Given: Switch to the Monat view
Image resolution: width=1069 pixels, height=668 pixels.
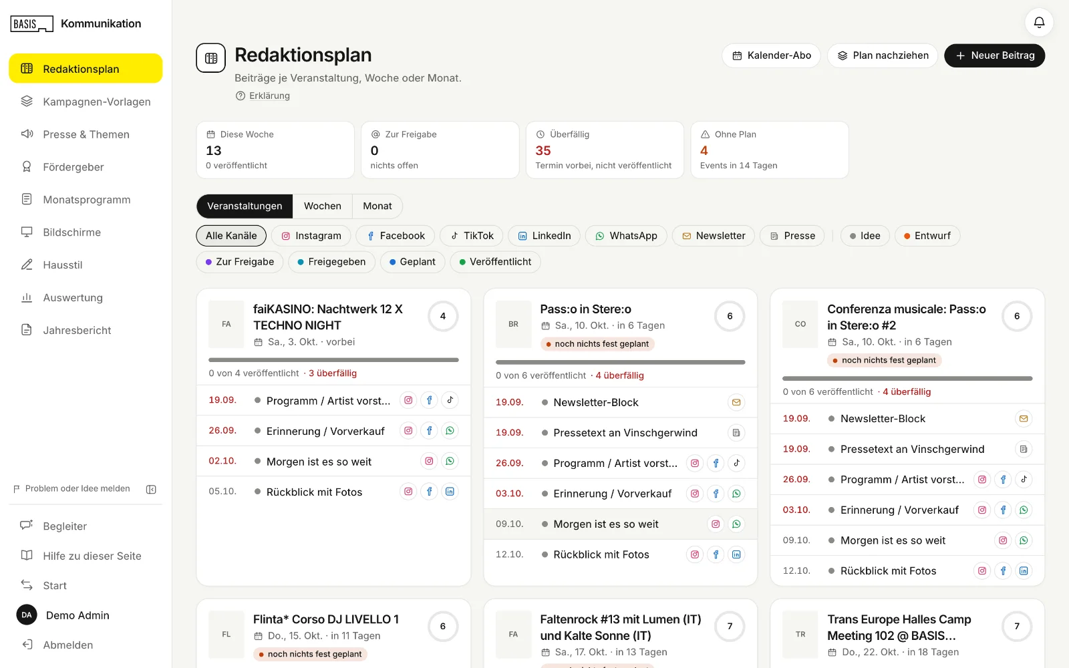Looking at the screenshot, I should [x=377, y=206].
